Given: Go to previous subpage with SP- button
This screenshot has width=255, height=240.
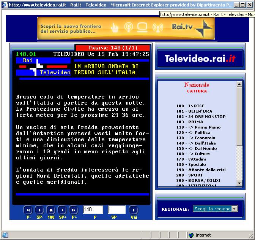Looking at the screenshot, I should 39,210.
